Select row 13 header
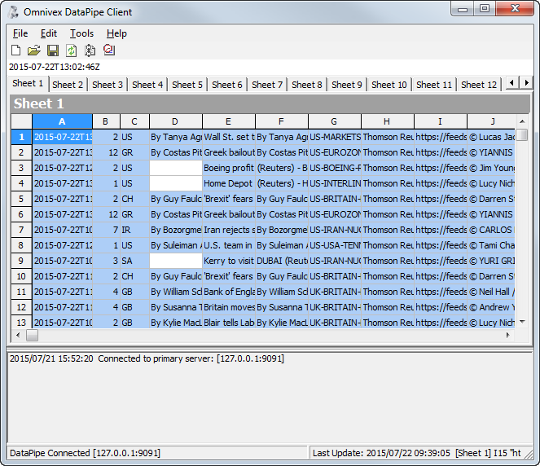 21,323
